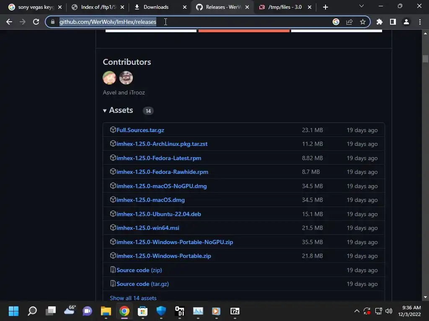The height and width of the screenshot is (321, 429).
Task: Click the package icon beside Full.Sources.tar.gz
Action: [x=113, y=130]
